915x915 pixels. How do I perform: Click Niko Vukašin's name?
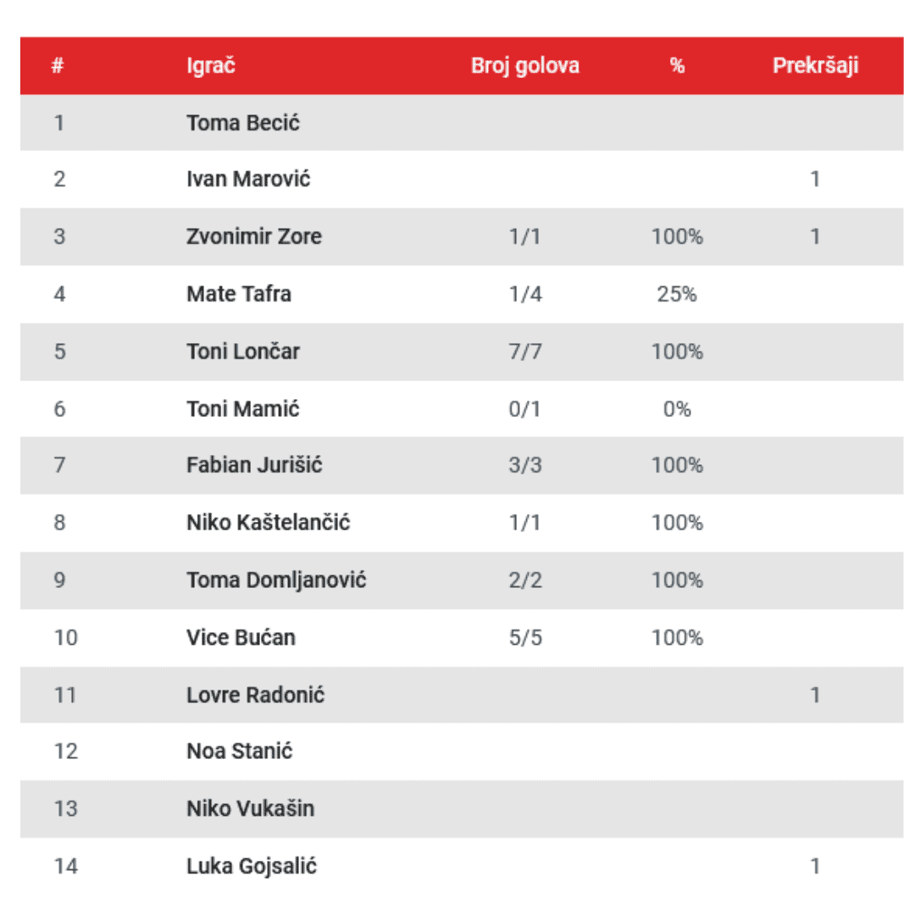(x=250, y=808)
